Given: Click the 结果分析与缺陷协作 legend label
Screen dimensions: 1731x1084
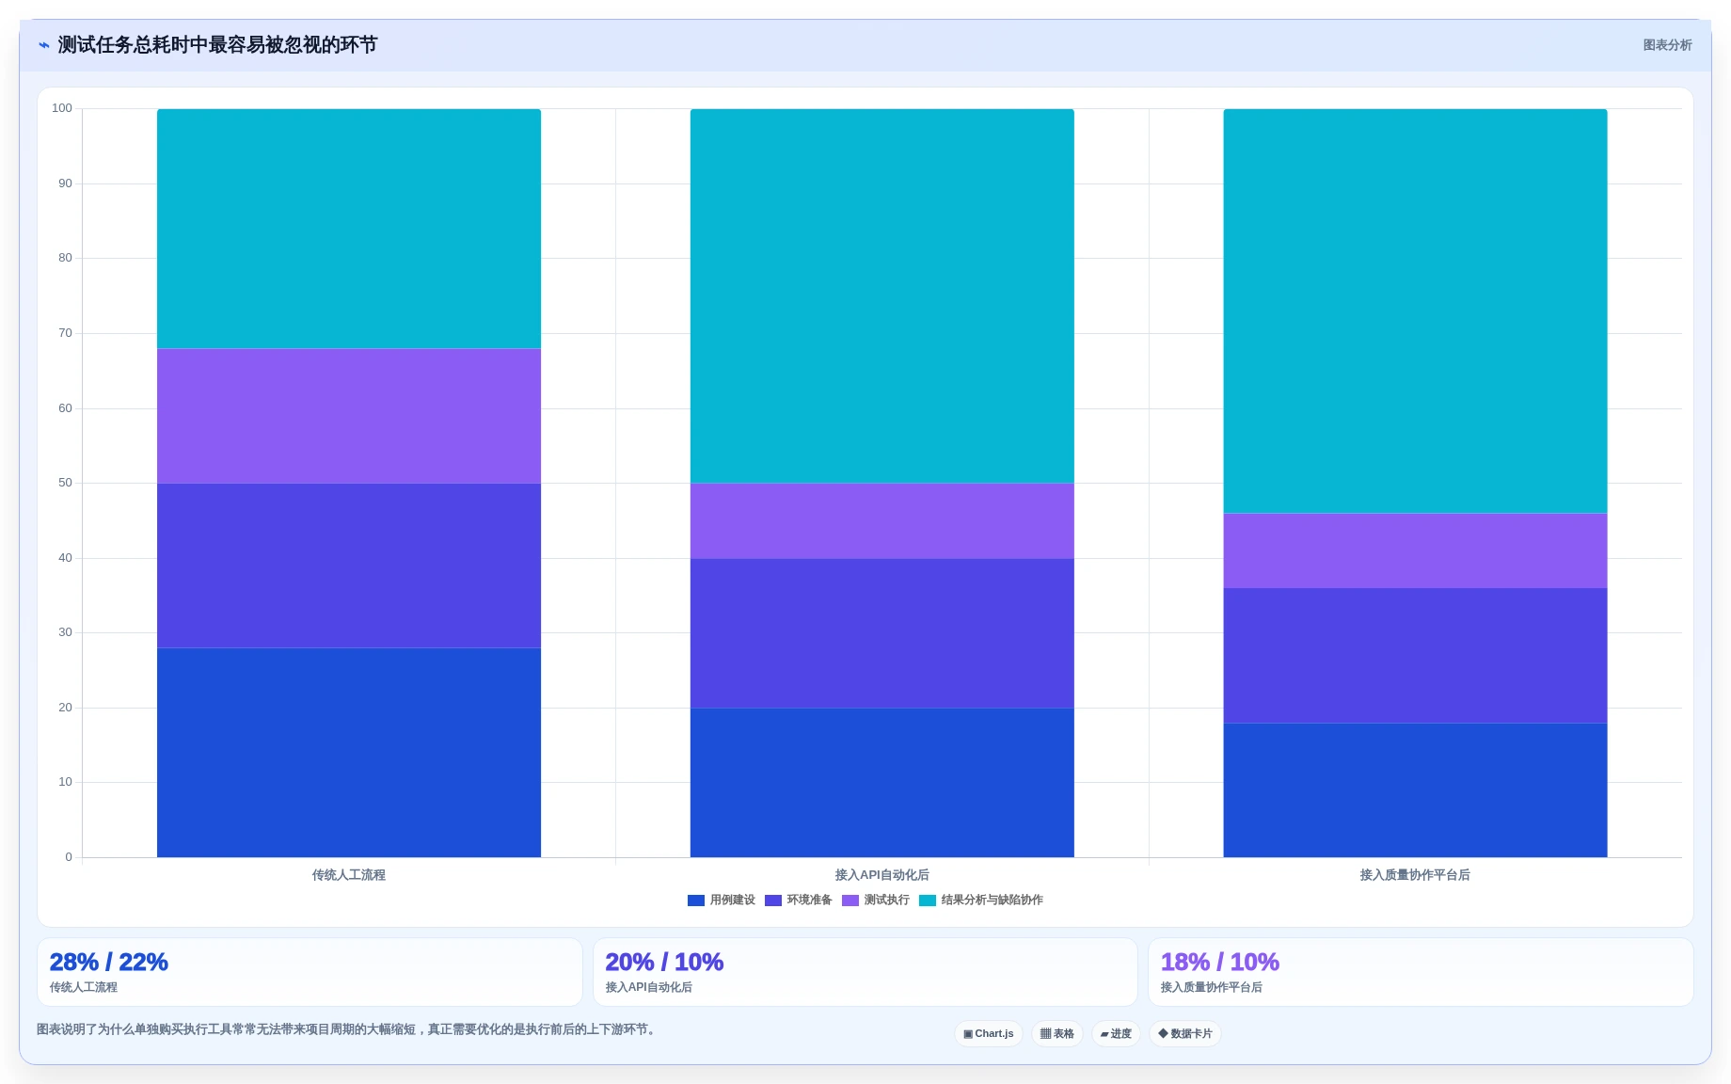Looking at the screenshot, I should pos(993,901).
